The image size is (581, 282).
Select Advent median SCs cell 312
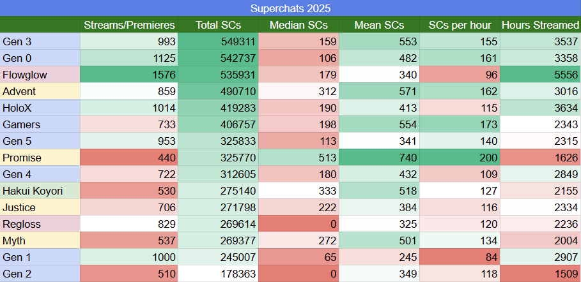298,91
